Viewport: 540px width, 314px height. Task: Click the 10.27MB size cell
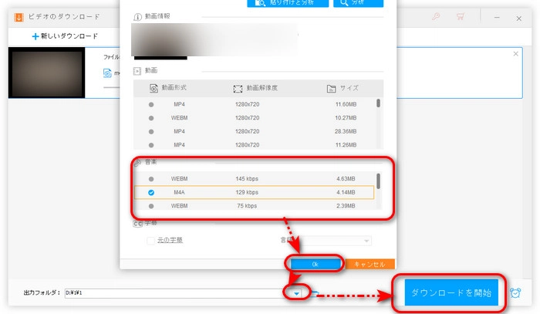point(346,118)
